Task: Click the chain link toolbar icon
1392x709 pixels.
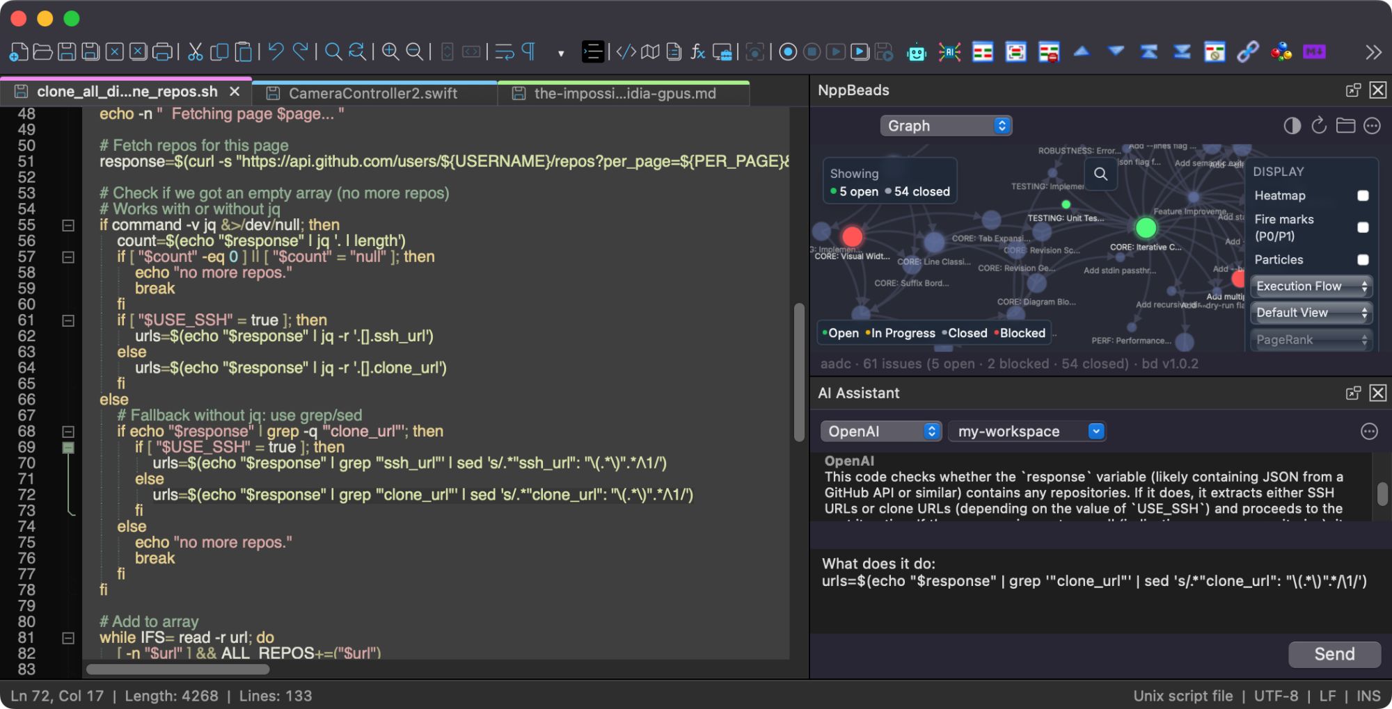Action: pyautogui.click(x=1247, y=52)
